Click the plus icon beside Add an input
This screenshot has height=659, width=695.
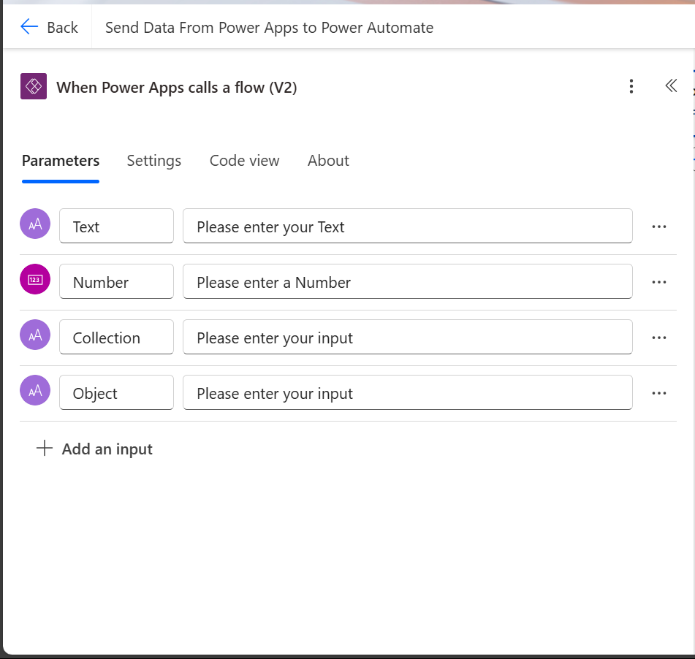[45, 448]
